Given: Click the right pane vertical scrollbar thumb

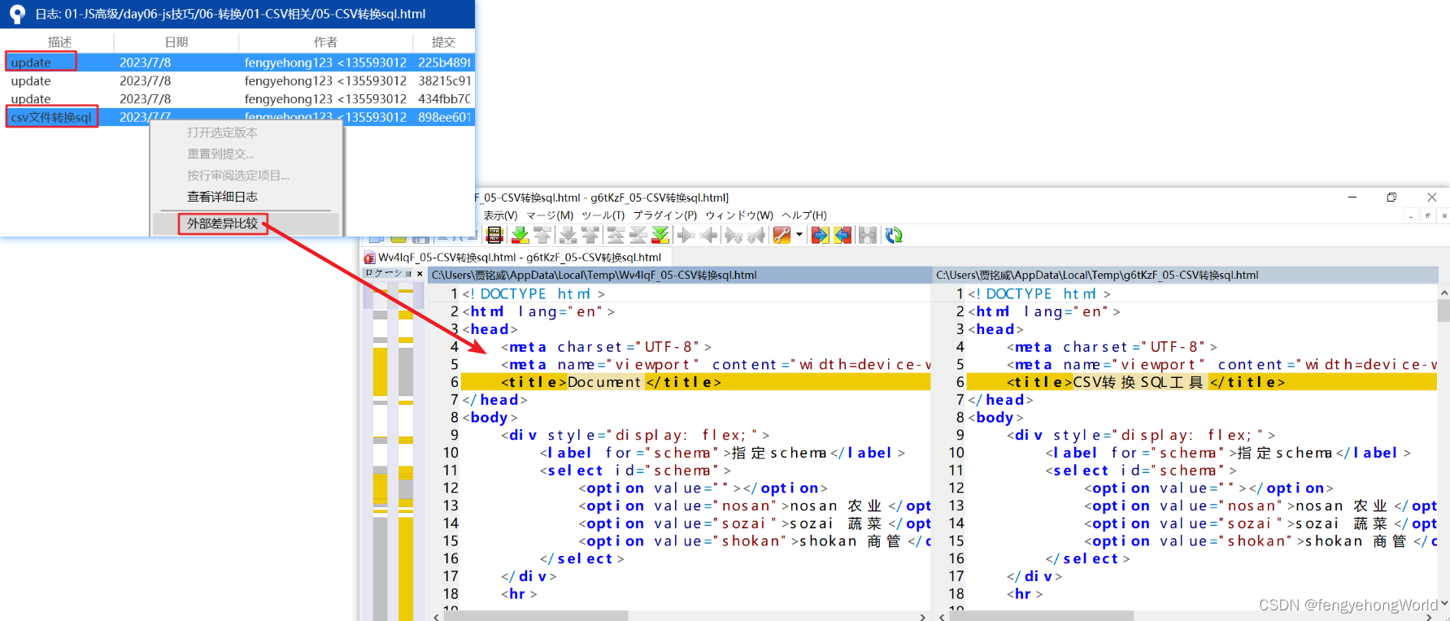Looking at the screenshot, I should (x=1443, y=311).
